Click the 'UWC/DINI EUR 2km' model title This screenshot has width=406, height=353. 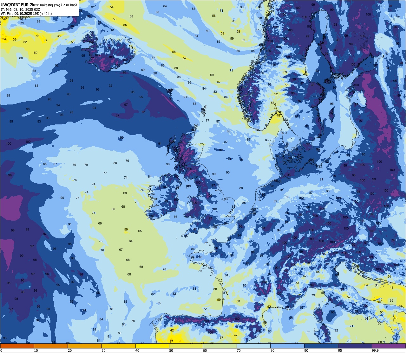19,5
